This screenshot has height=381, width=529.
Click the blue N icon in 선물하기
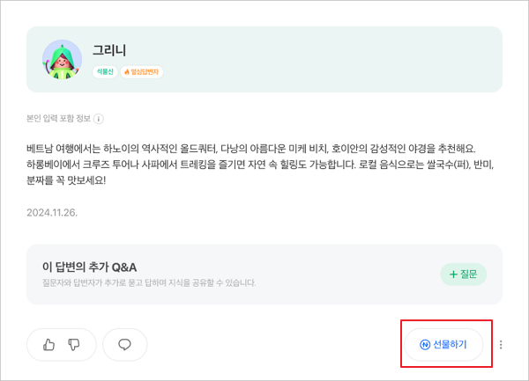pyautogui.click(x=425, y=345)
